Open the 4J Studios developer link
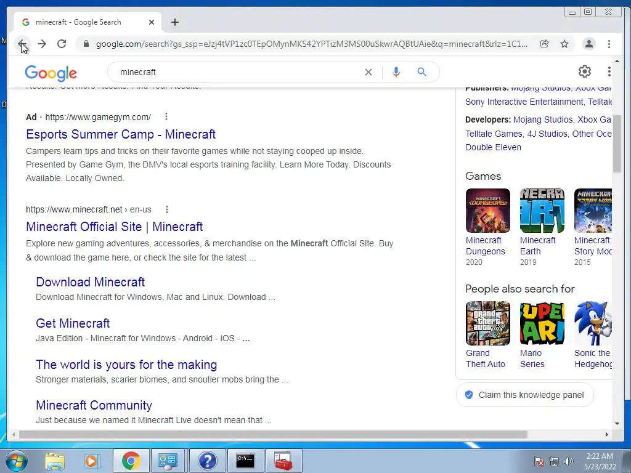This screenshot has height=473, width=631. tap(547, 134)
